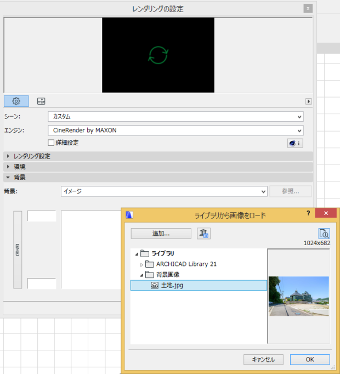This screenshot has height=374, width=340.
Task: Expand the レンダリング設定 section
Action: click(x=158, y=156)
